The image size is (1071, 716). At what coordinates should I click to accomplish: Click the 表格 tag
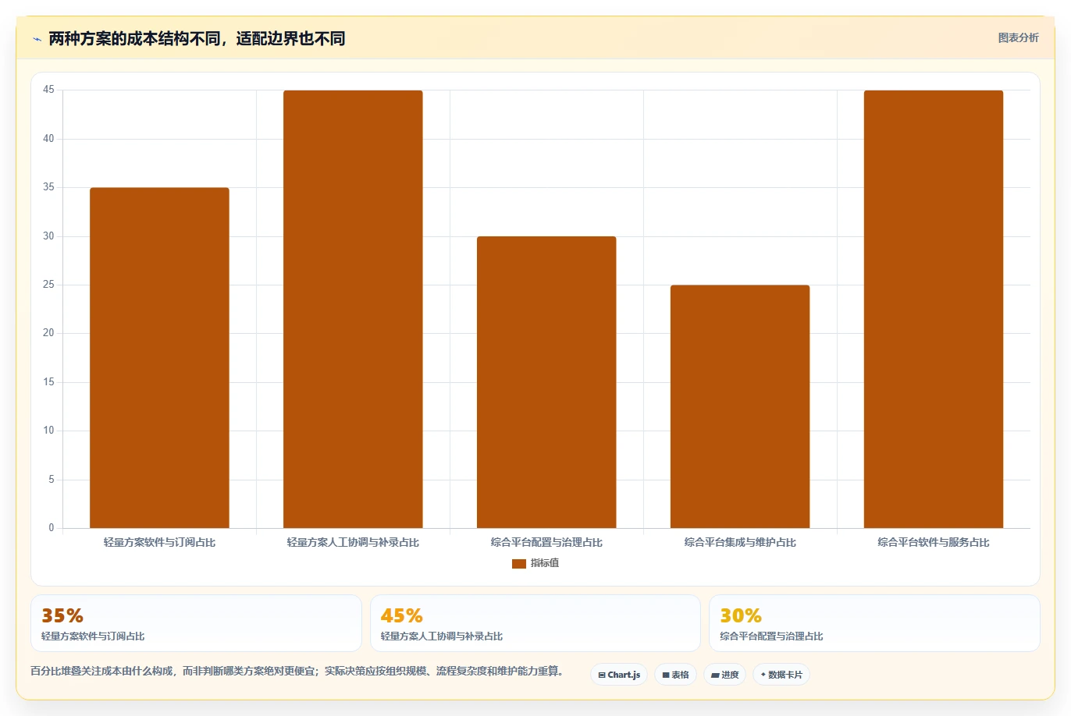click(x=675, y=675)
